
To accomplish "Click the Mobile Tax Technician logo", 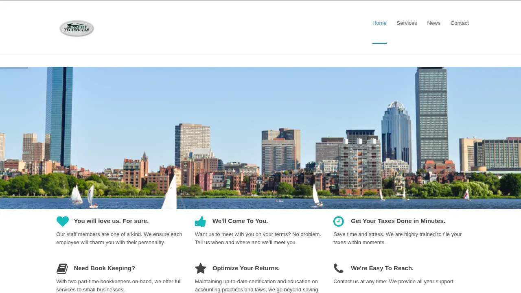I will coord(77,28).
